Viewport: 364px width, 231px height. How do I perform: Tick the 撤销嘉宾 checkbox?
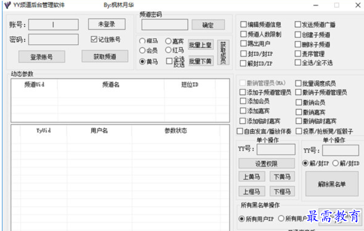299,112
